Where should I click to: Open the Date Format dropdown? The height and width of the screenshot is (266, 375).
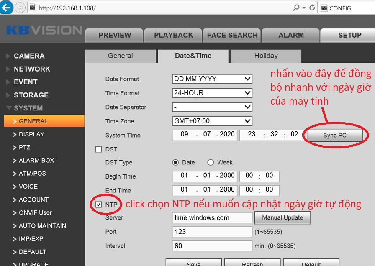tap(212, 79)
